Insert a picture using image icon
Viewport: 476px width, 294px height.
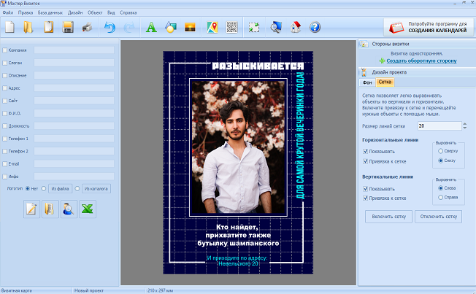coord(190,27)
